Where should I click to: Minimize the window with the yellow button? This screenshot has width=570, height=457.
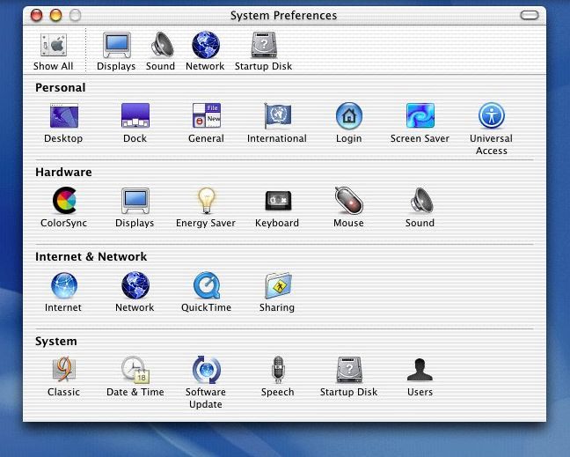[x=55, y=16]
